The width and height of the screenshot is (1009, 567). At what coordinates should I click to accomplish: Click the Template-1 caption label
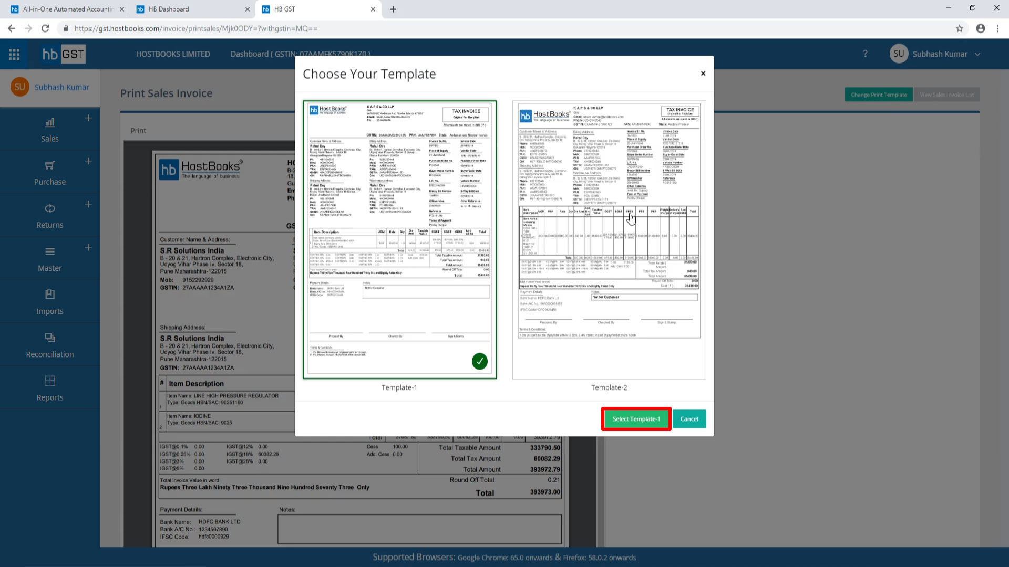point(399,387)
